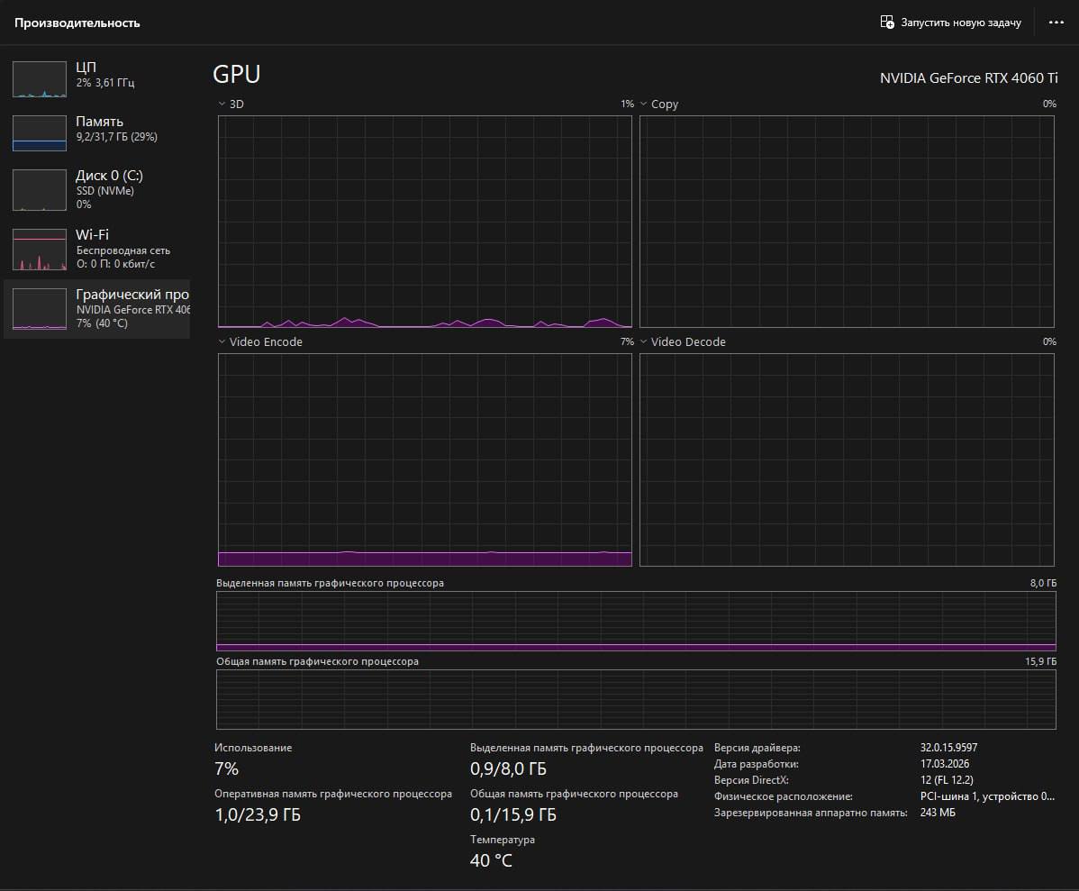Image resolution: width=1079 pixels, height=891 pixels.
Task: Open the 3D engine dropdown chevron
Action: click(x=222, y=104)
